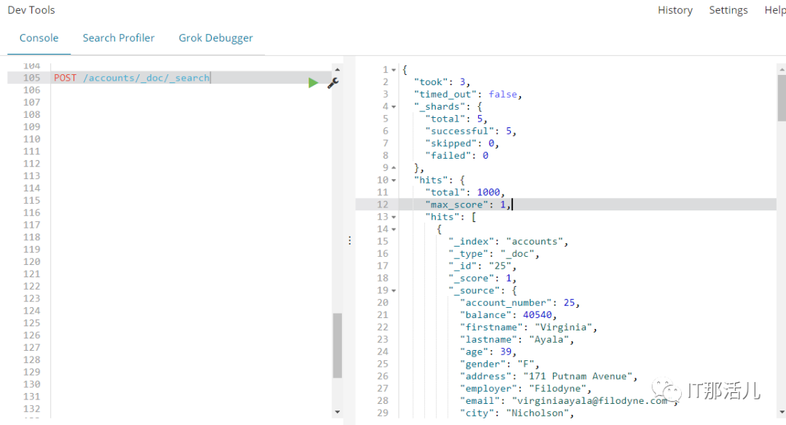Viewport: 786px width, 425px height.
Task: Collapse the _source block at line 19
Action: pos(394,290)
